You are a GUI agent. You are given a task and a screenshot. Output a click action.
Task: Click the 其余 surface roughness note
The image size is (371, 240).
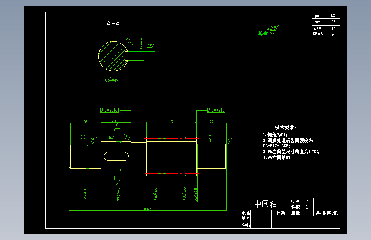tap(263, 33)
